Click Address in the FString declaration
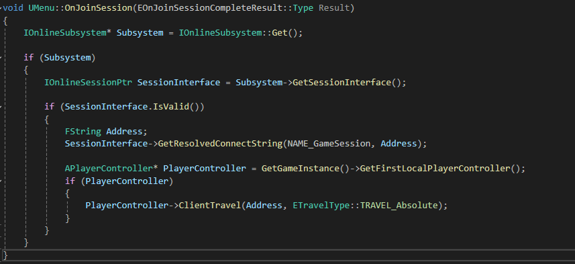Screen dimensions: 575x264 coord(124,132)
